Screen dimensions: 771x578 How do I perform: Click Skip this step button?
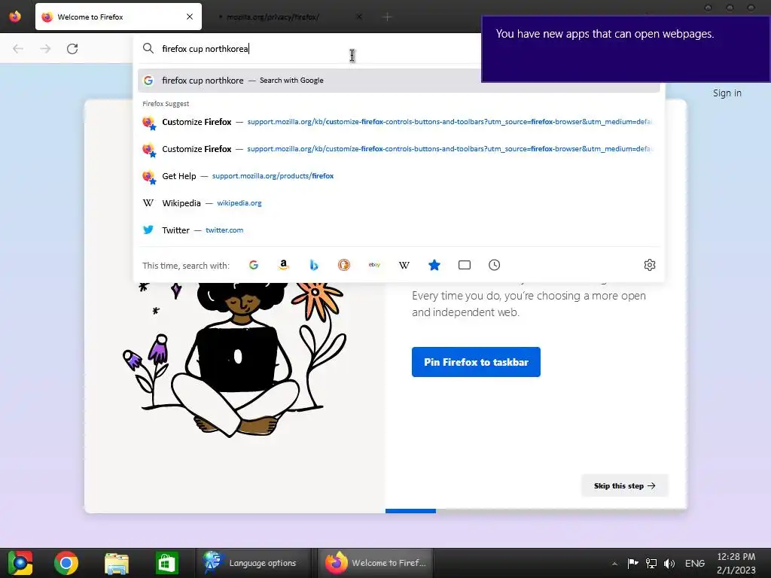coord(624,485)
